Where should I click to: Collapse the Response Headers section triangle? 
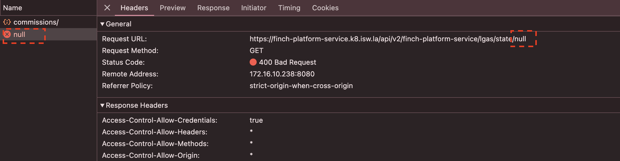[x=102, y=105]
